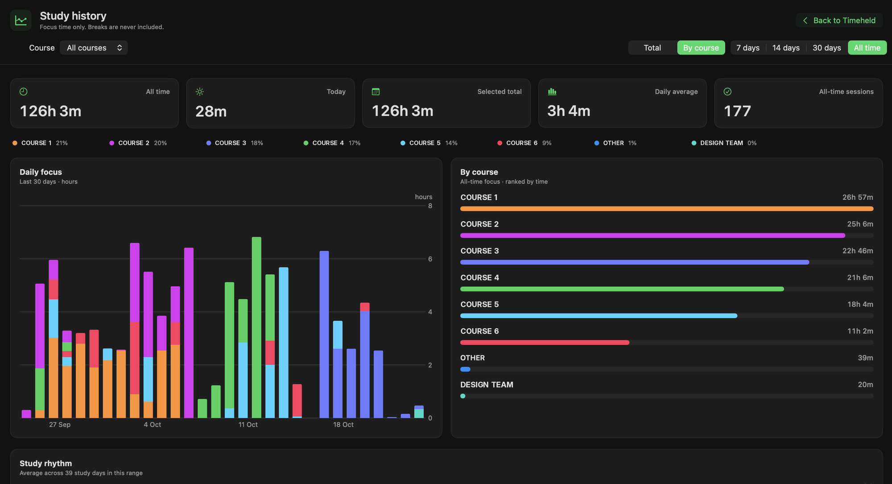Click the clock icon on All time card
This screenshot has height=484, width=892.
click(24, 91)
